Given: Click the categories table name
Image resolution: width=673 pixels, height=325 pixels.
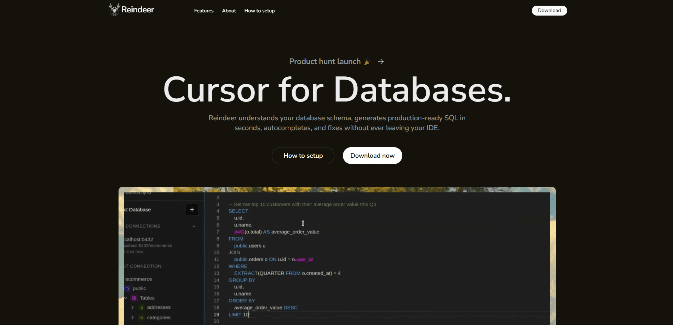Looking at the screenshot, I should (159, 318).
